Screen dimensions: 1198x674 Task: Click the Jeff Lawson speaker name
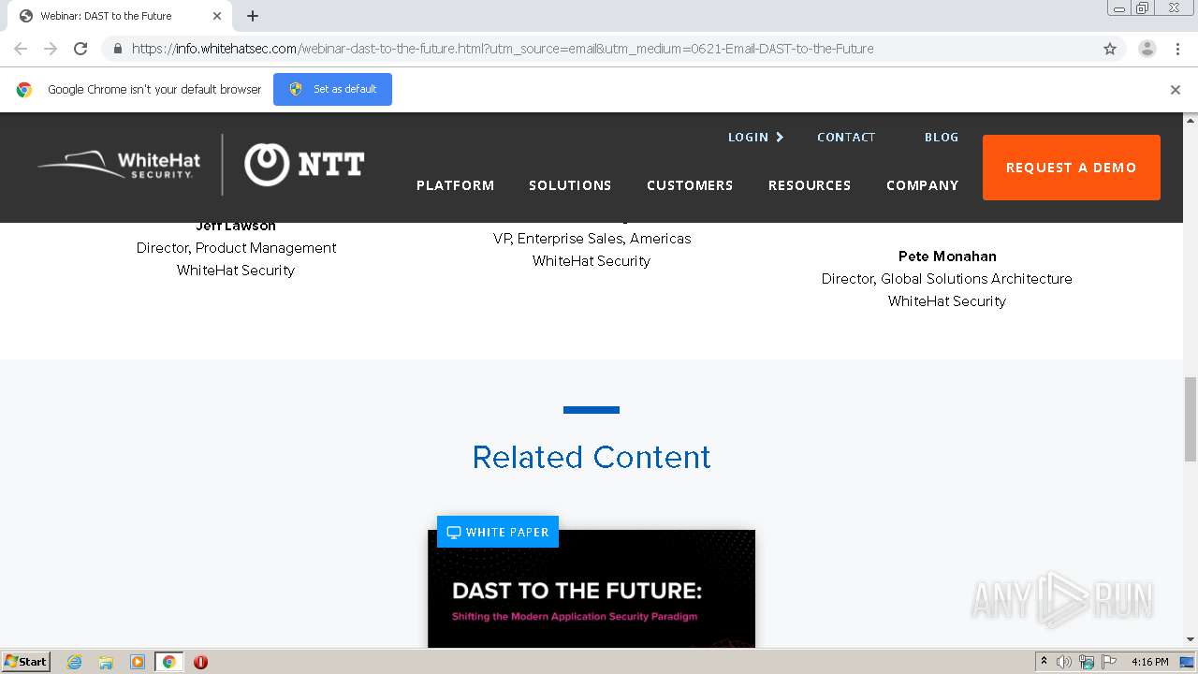(x=236, y=226)
